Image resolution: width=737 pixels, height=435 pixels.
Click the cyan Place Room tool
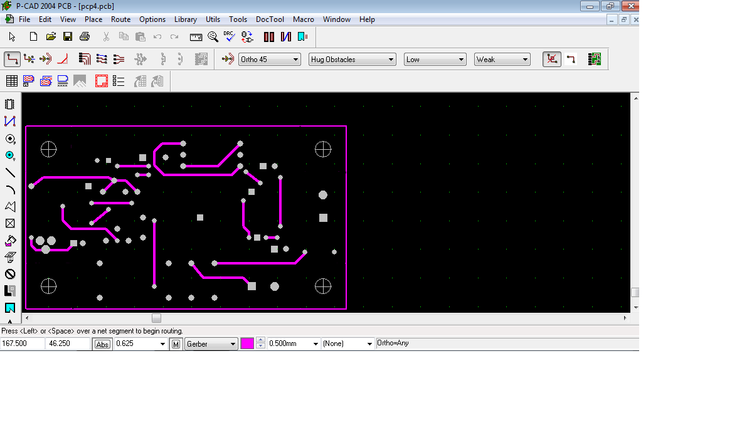[10, 308]
